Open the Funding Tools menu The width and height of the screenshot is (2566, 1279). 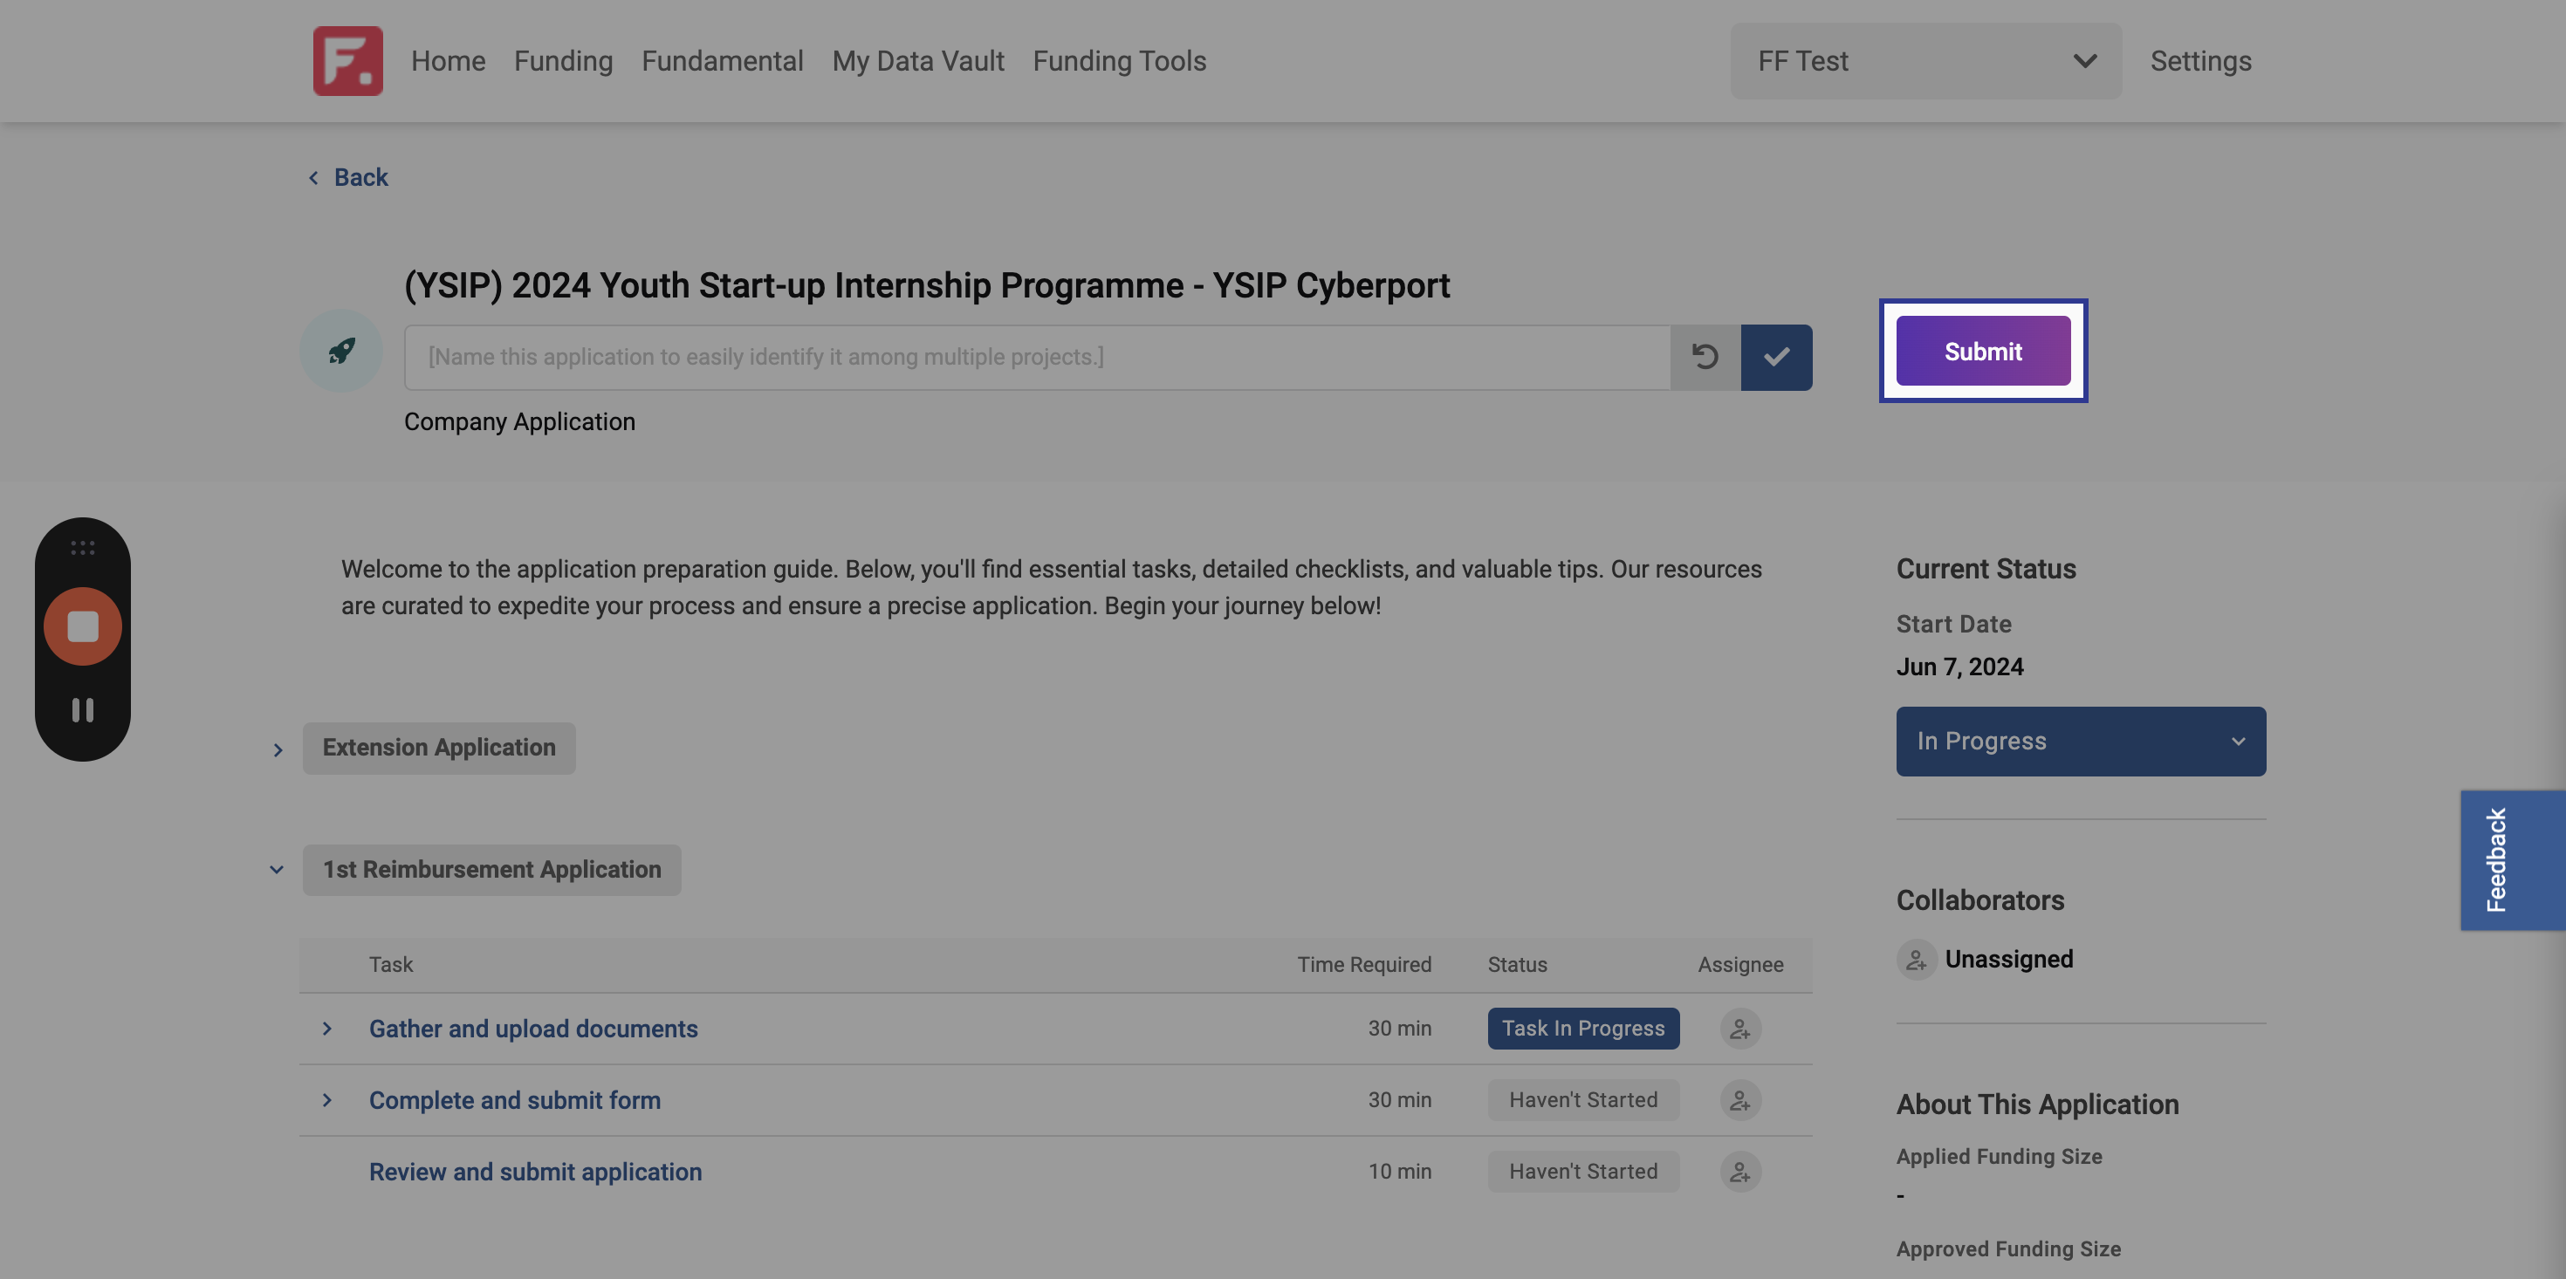pyautogui.click(x=1120, y=61)
